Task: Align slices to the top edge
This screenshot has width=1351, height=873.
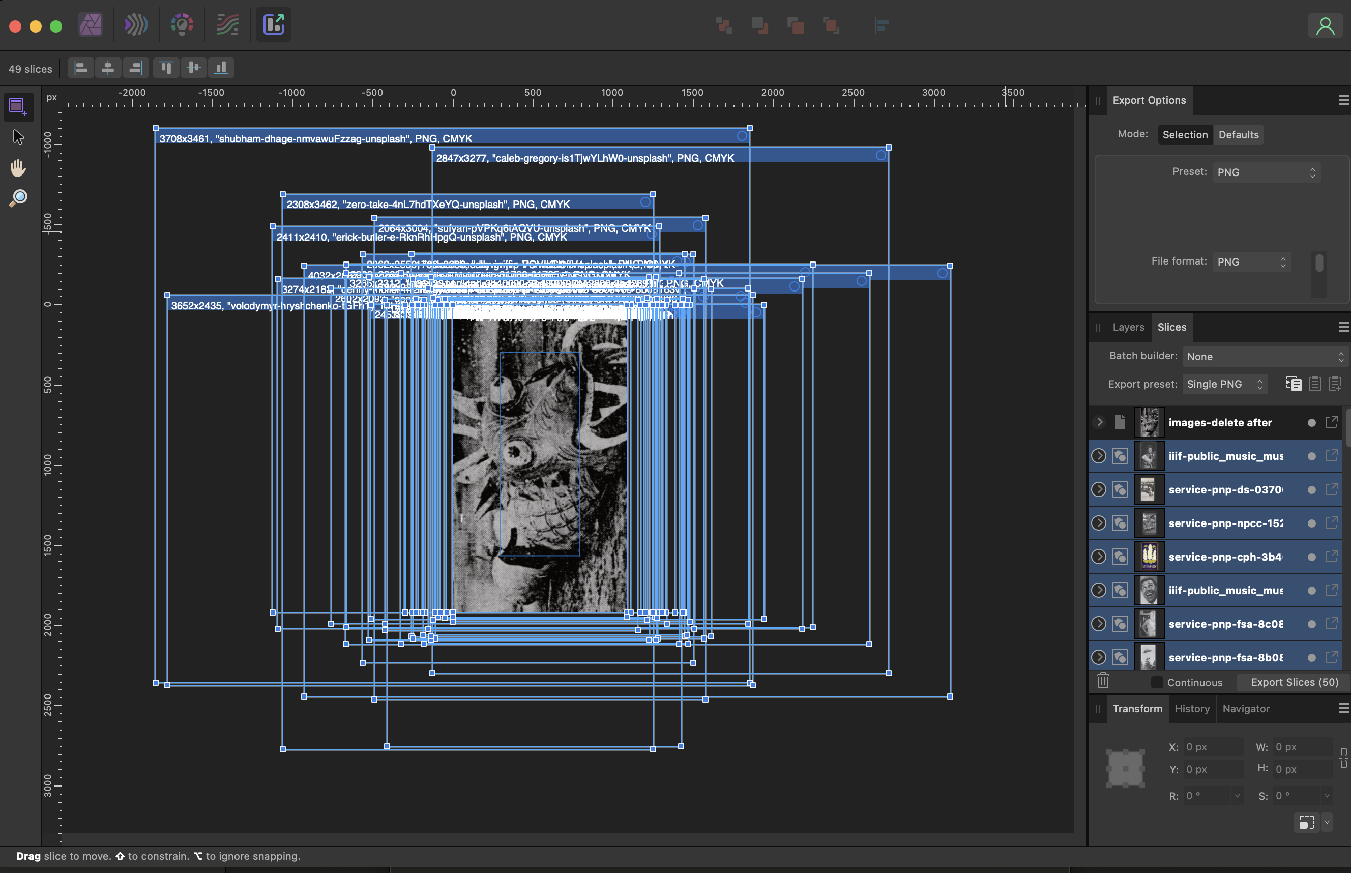Action: 166,68
